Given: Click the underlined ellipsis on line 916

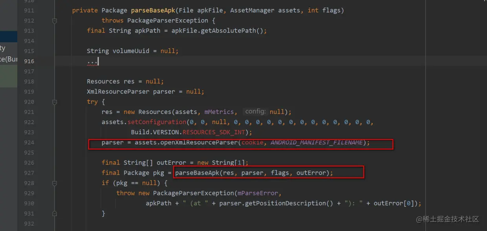Looking at the screenshot, I should tap(92, 62).
